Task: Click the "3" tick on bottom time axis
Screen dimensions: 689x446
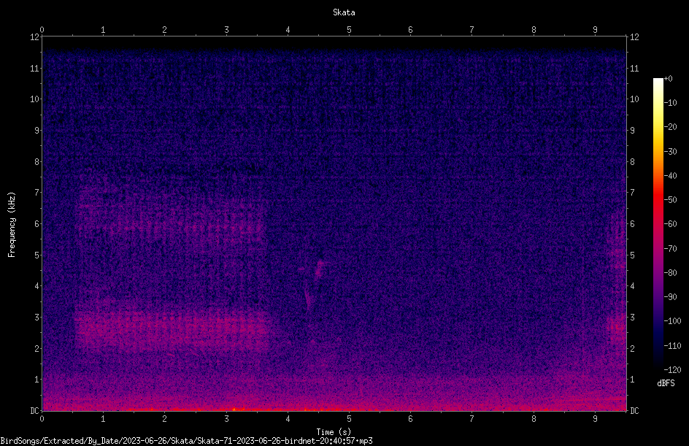Action: (226, 419)
